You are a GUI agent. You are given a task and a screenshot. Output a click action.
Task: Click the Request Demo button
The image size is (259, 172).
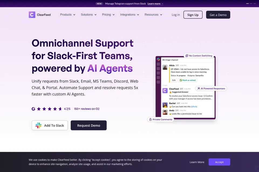pyautogui.click(x=88, y=126)
